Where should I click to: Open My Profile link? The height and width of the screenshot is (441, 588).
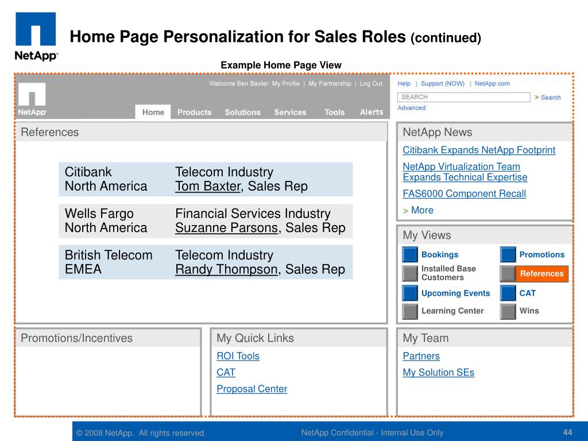tap(286, 83)
